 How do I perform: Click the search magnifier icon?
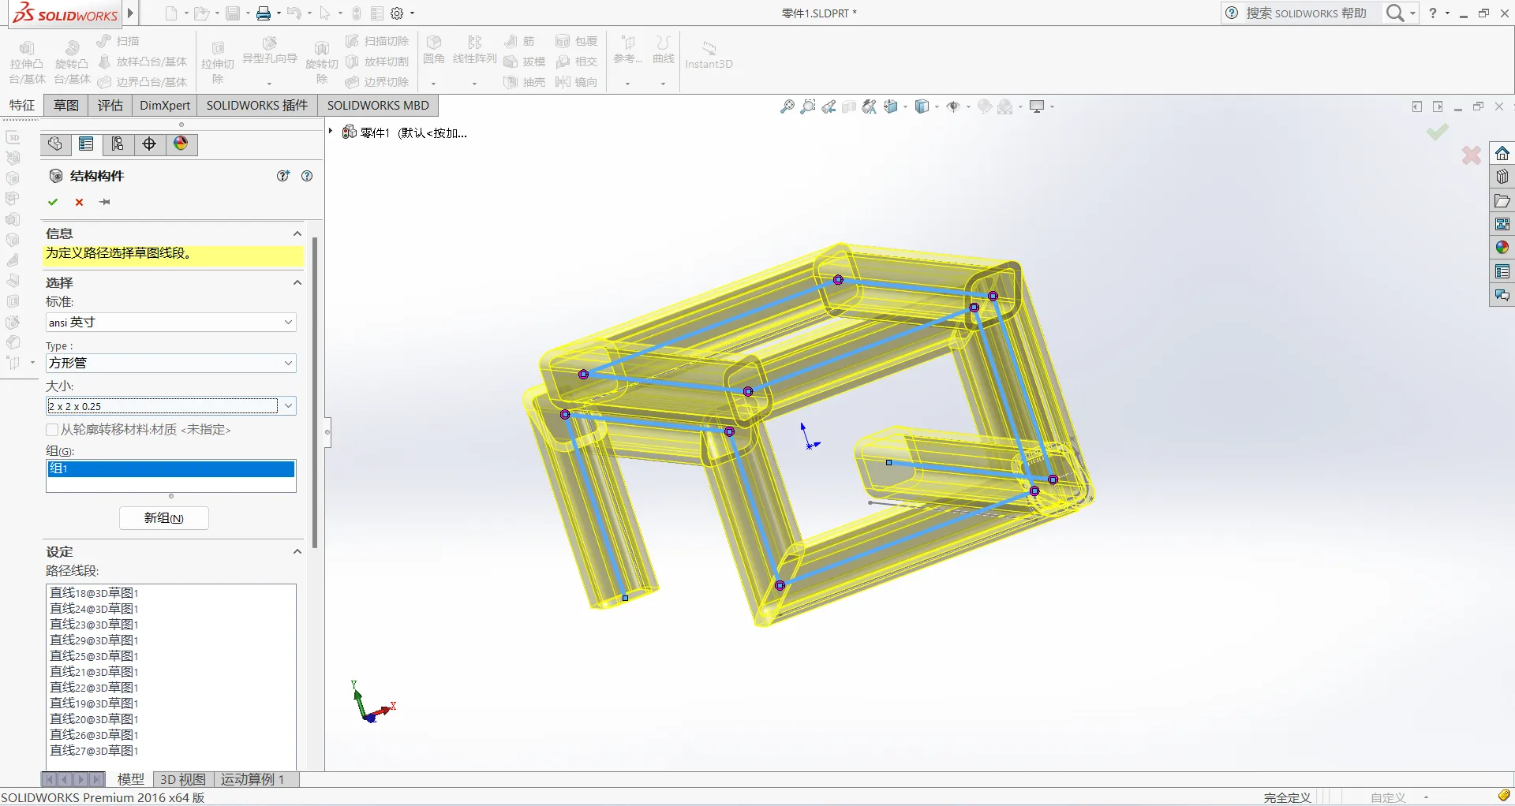click(1395, 13)
